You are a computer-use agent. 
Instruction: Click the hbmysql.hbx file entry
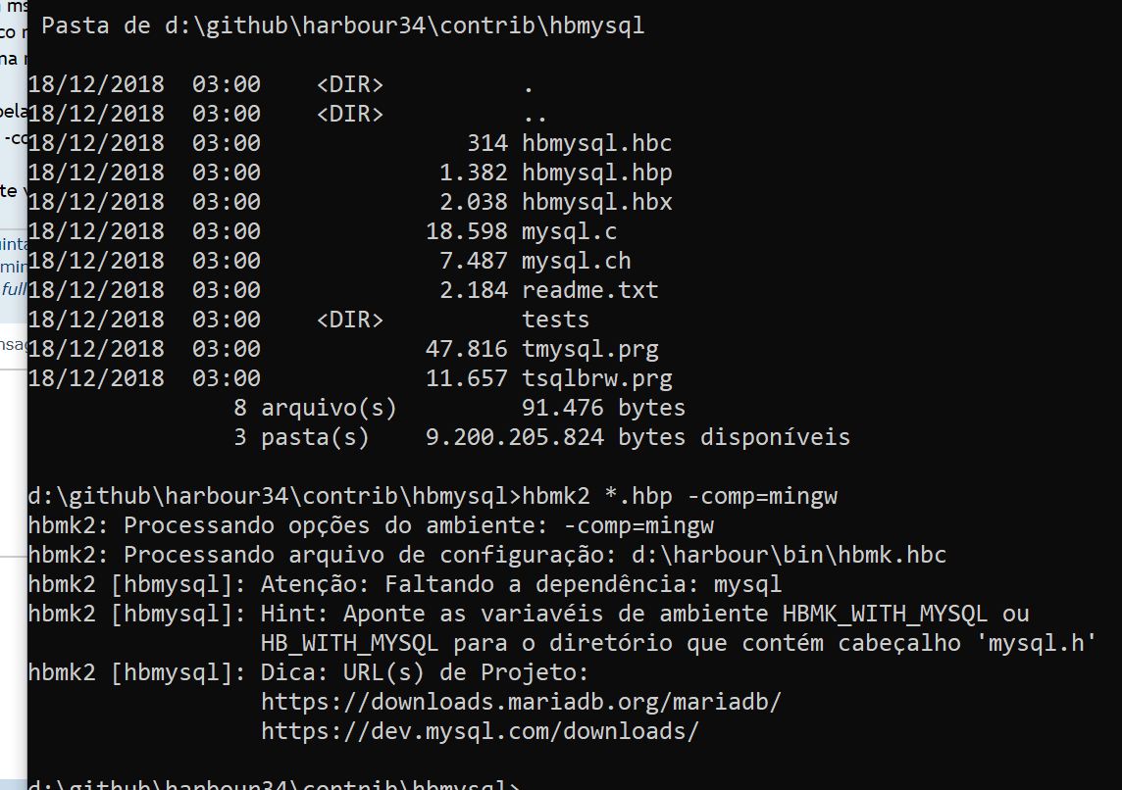[x=596, y=203]
